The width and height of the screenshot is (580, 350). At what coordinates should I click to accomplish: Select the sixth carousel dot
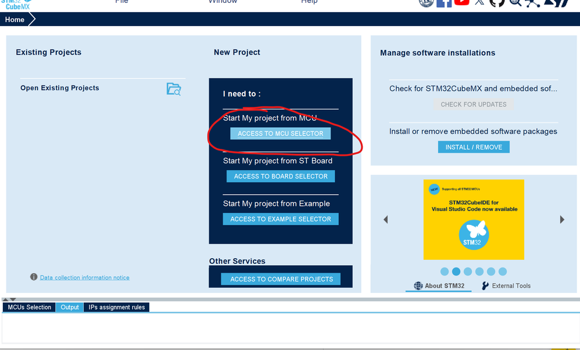tap(502, 272)
